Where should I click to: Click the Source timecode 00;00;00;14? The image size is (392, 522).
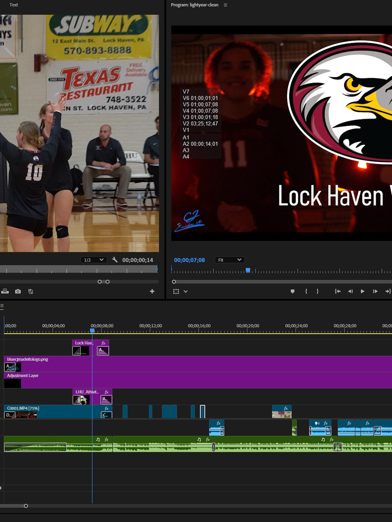tap(137, 260)
